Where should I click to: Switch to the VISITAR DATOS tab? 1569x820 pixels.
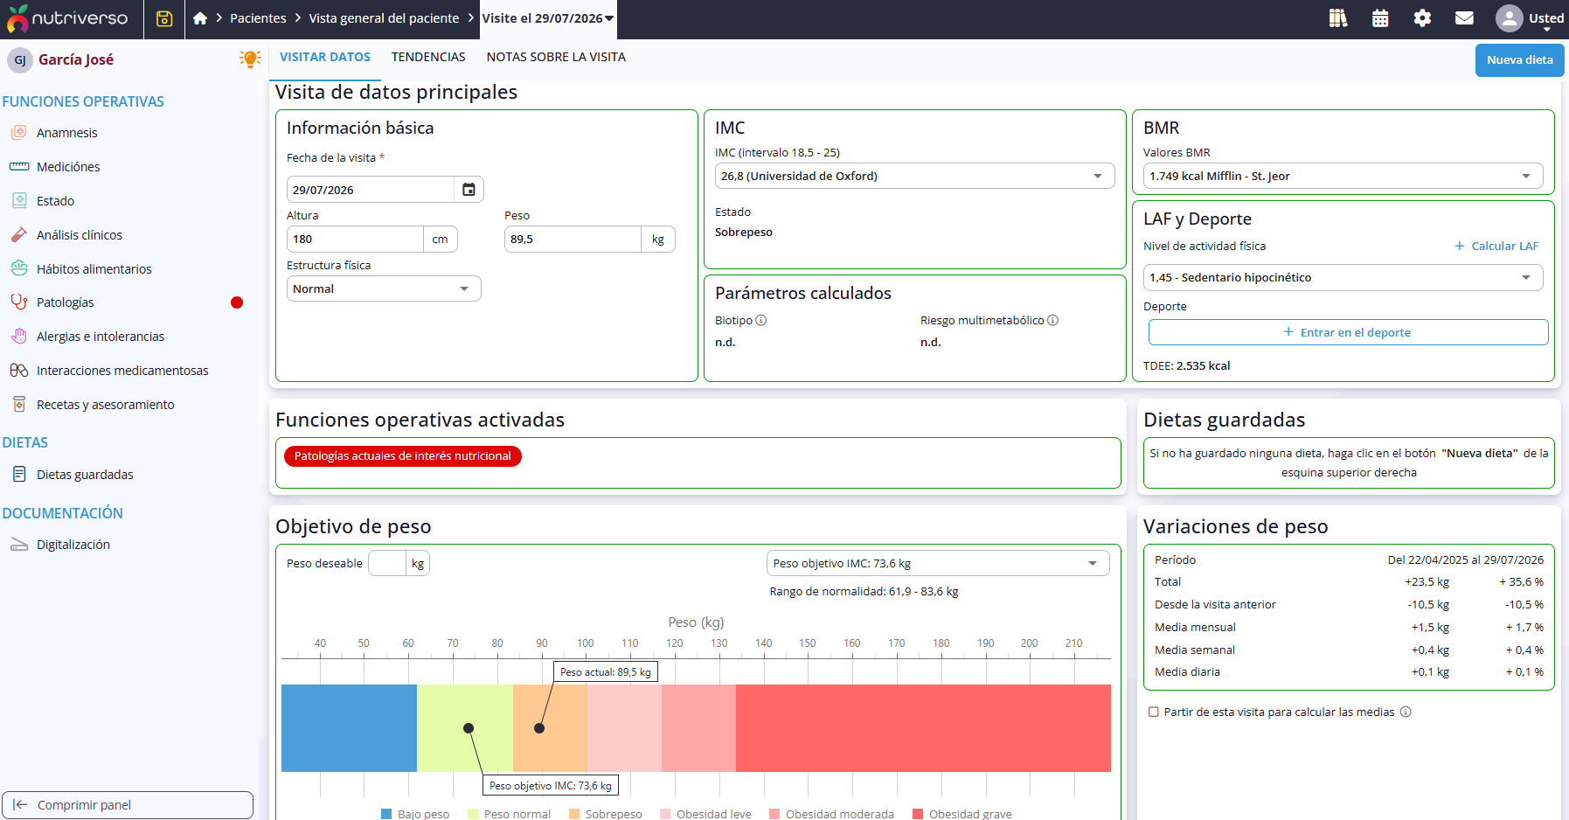tap(325, 57)
